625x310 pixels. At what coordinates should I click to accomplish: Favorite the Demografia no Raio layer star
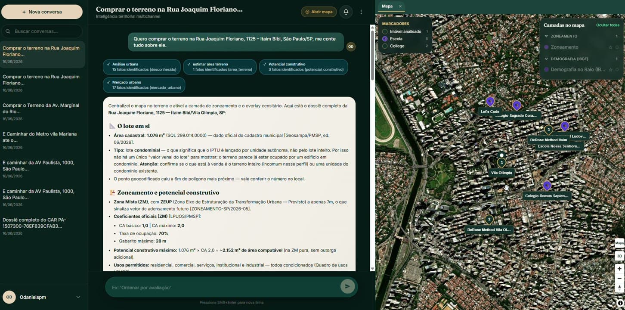(x=610, y=70)
